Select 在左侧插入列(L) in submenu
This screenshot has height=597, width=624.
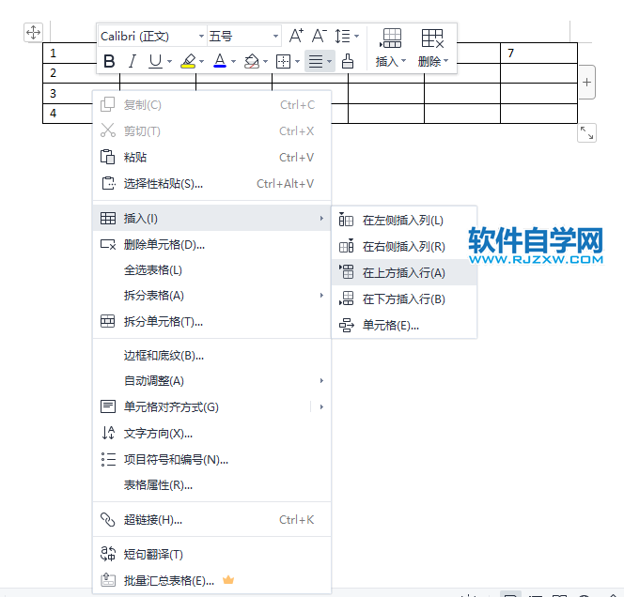click(404, 220)
